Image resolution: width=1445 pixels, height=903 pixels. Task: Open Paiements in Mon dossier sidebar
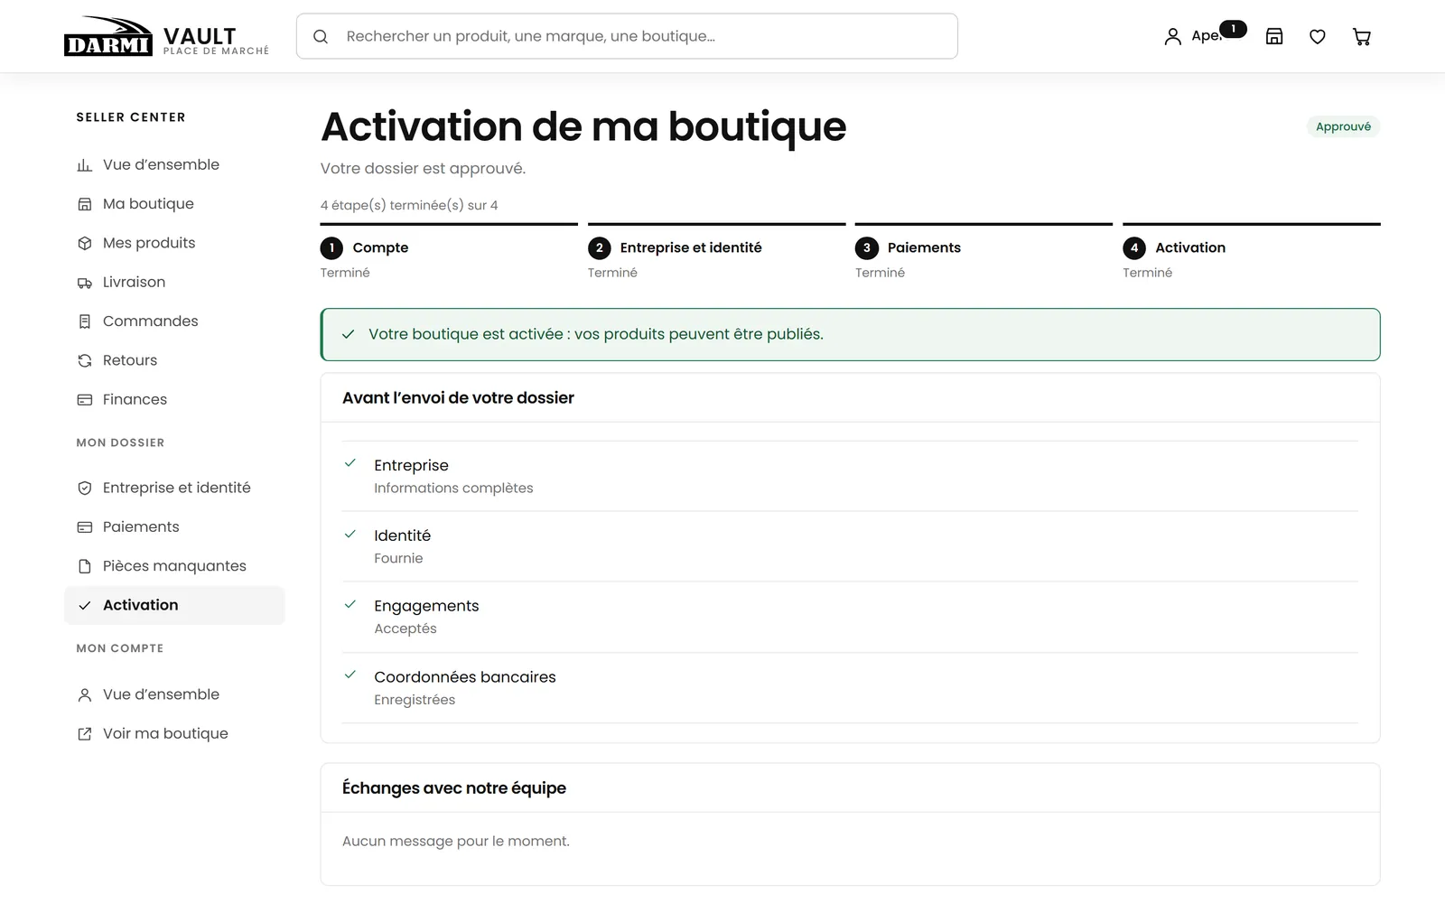tap(174, 526)
